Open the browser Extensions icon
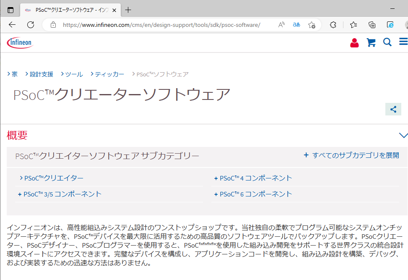408x280 pixels. (333, 25)
